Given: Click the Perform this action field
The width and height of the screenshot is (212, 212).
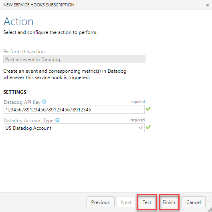Looking at the screenshot, I should click(74, 59).
